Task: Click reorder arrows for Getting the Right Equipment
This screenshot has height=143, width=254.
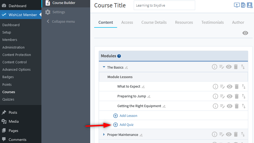Action: pos(244,106)
